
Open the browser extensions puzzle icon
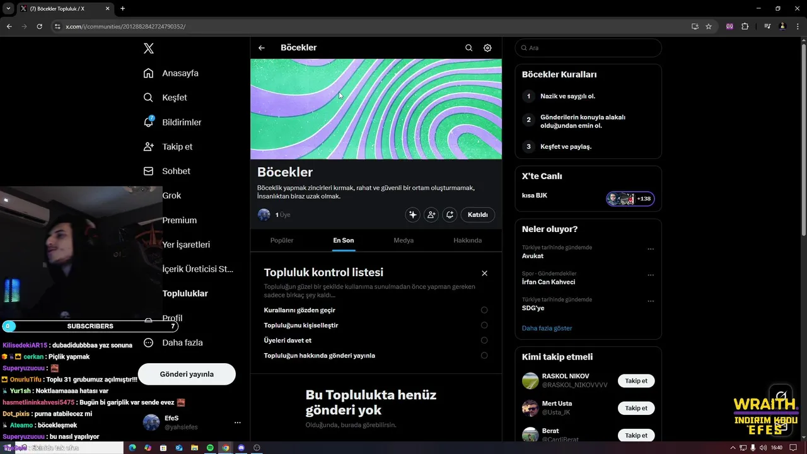(x=745, y=26)
